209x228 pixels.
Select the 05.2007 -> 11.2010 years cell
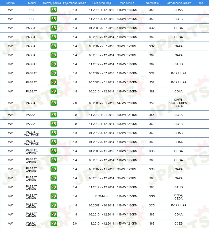(102, 169)
